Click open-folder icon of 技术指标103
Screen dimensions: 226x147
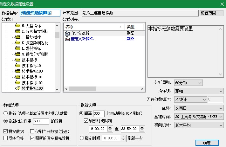coord(18,88)
